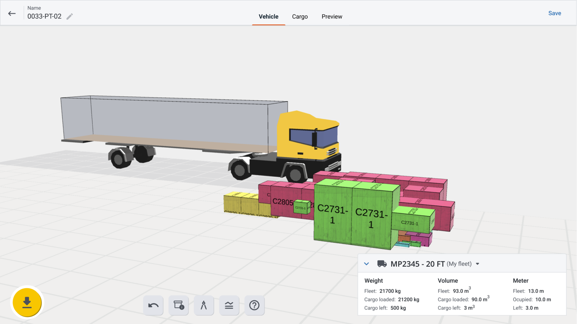Open the My fleet vehicle dropdown
This screenshot has height=324, width=577.
coord(478,264)
